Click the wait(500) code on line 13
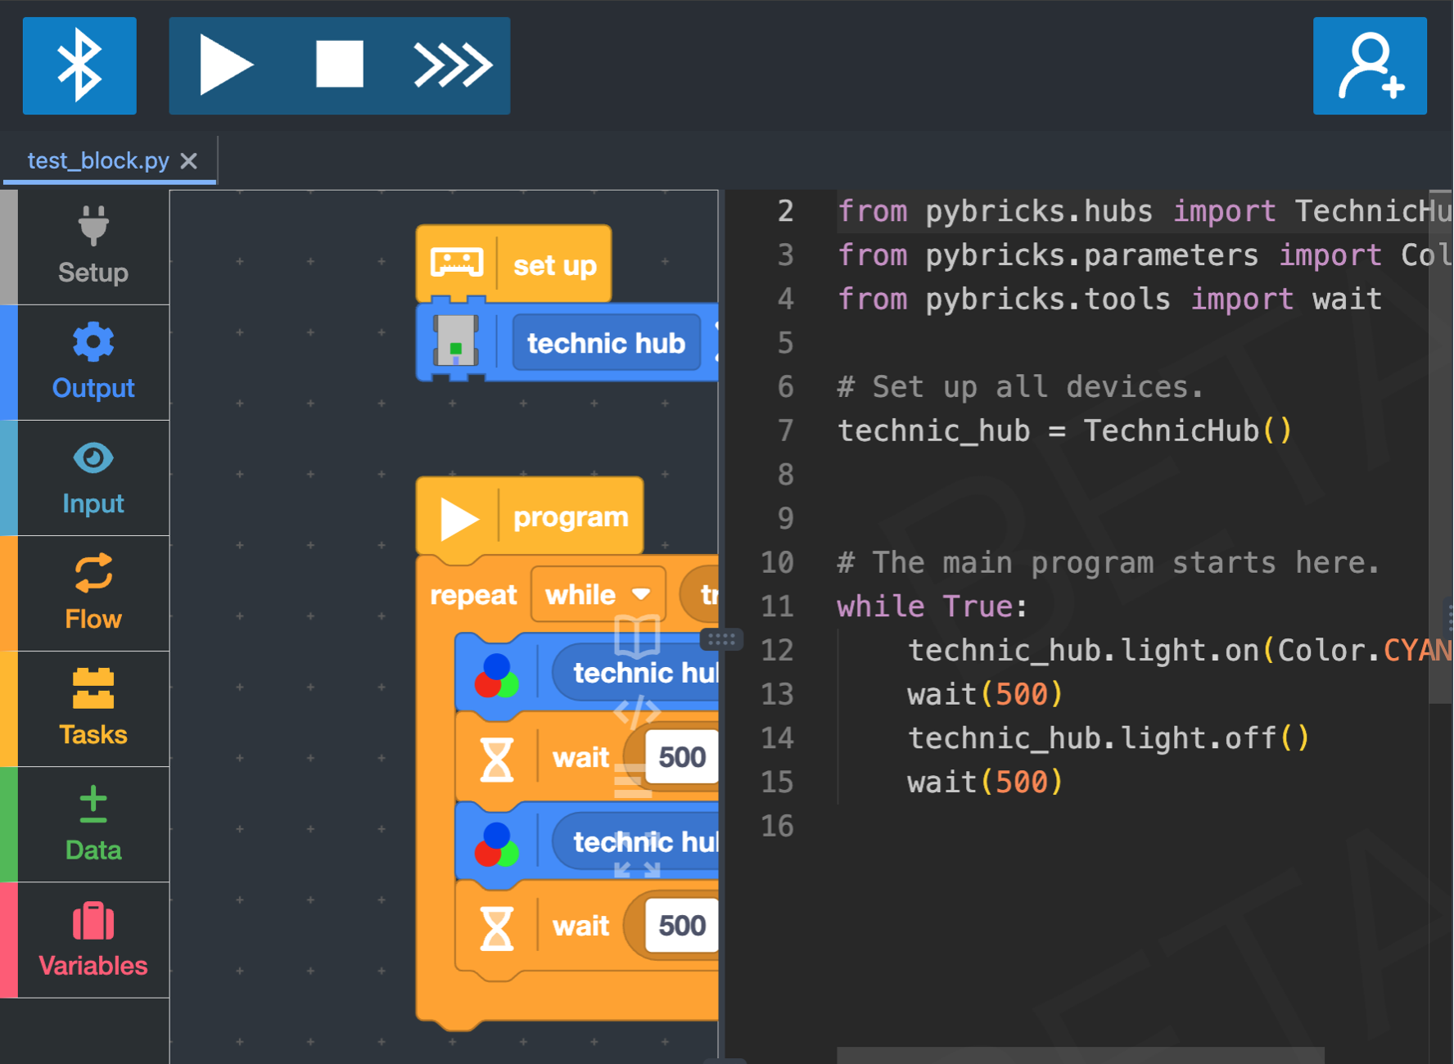 pos(985,695)
